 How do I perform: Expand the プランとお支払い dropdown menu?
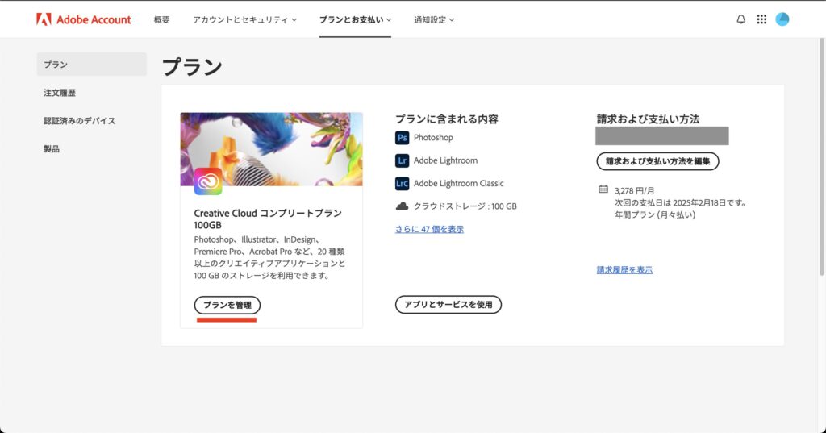coord(355,19)
